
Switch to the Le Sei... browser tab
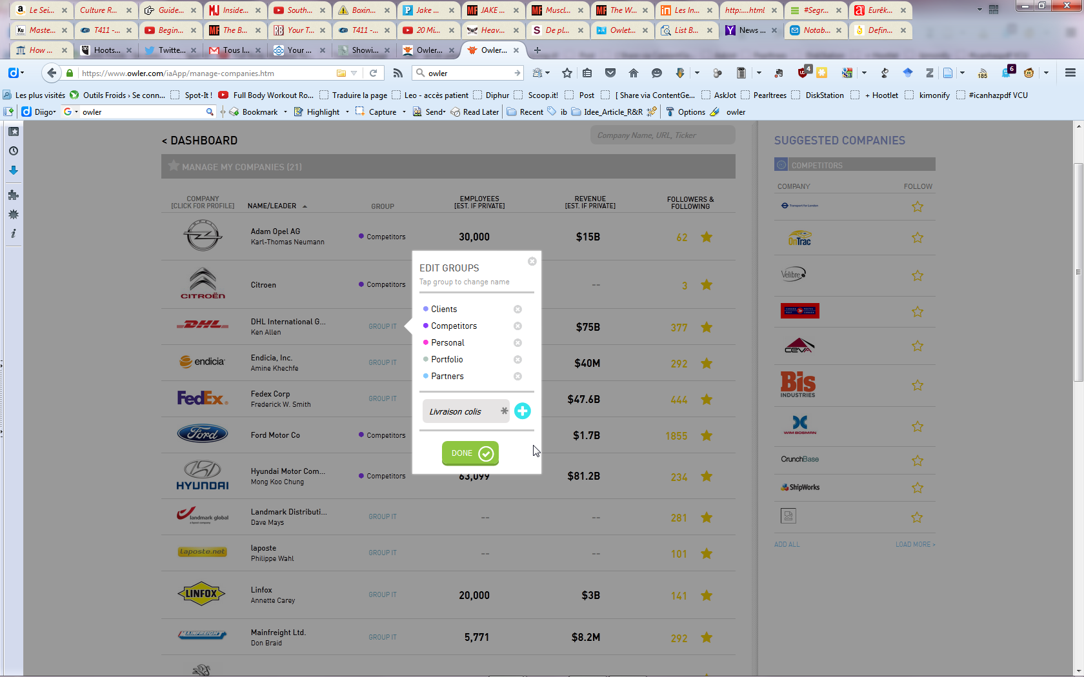click(41, 10)
